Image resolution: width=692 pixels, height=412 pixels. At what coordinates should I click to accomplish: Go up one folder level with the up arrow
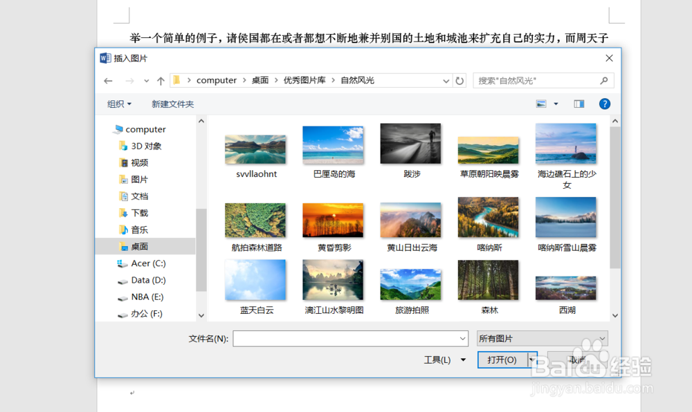161,80
